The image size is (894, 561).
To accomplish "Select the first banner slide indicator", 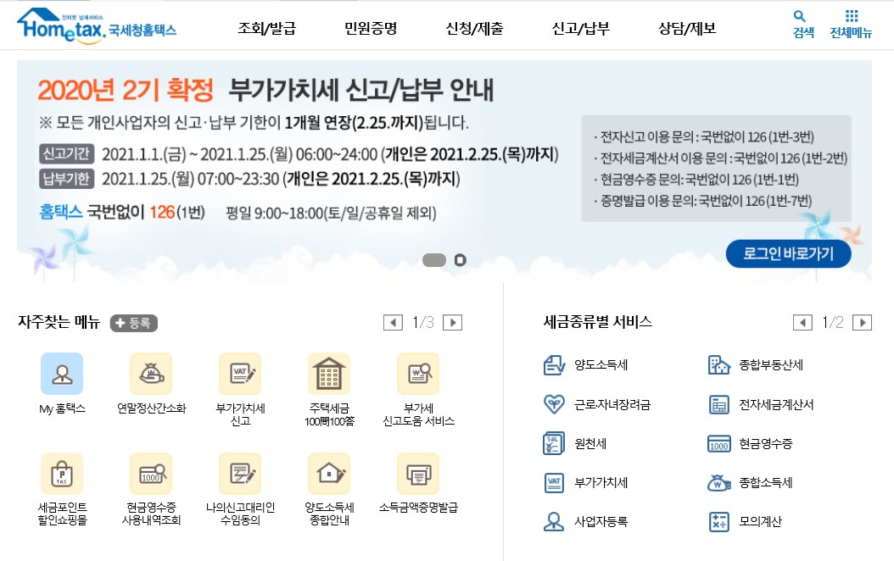I will tap(434, 260).
